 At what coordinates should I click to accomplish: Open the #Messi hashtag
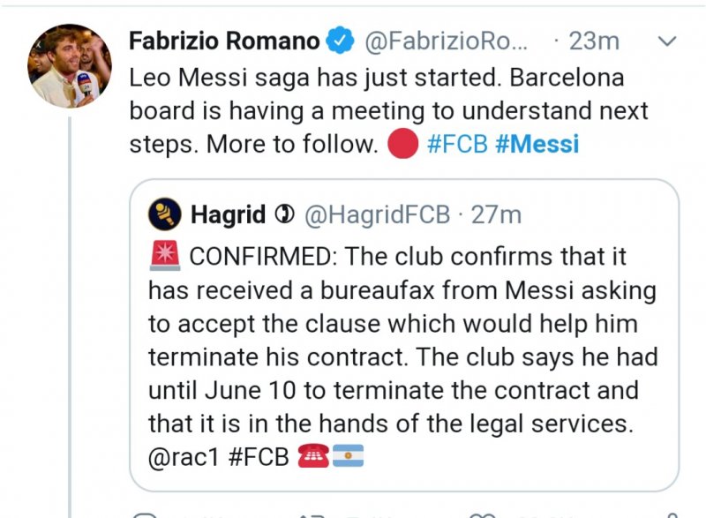point(537,144)
